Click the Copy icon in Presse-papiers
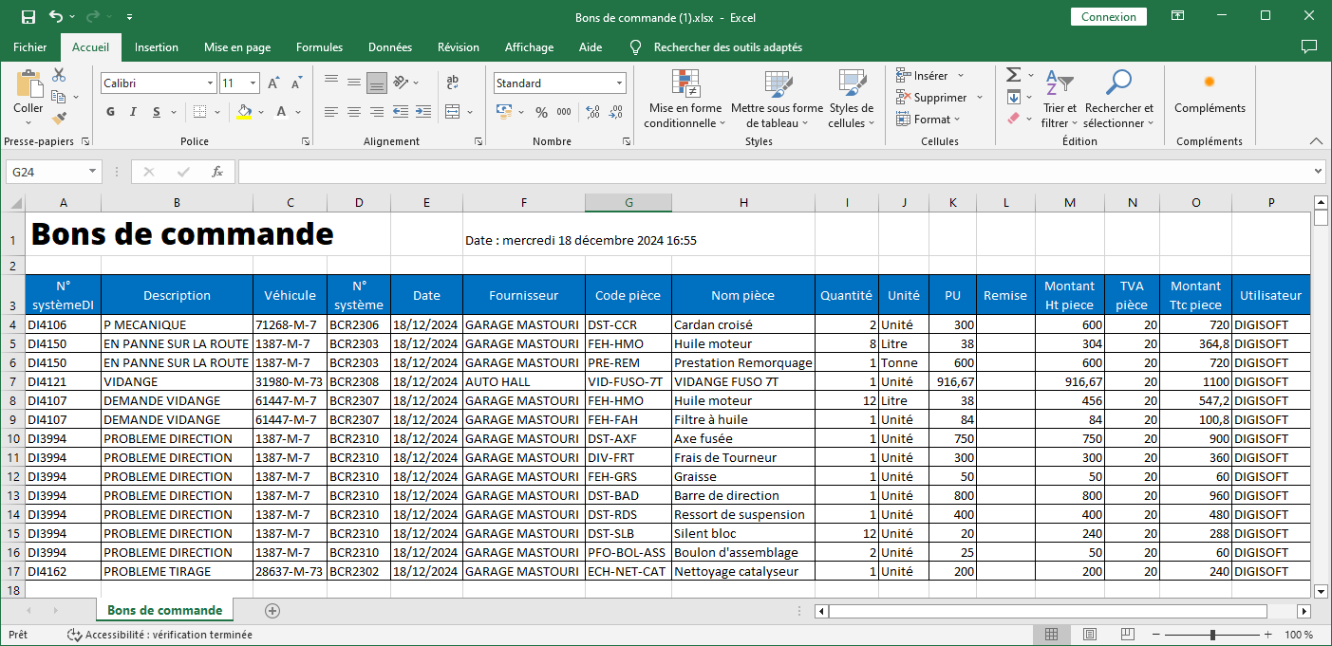Screen dimensions: 1332x646 coord(57,97)
